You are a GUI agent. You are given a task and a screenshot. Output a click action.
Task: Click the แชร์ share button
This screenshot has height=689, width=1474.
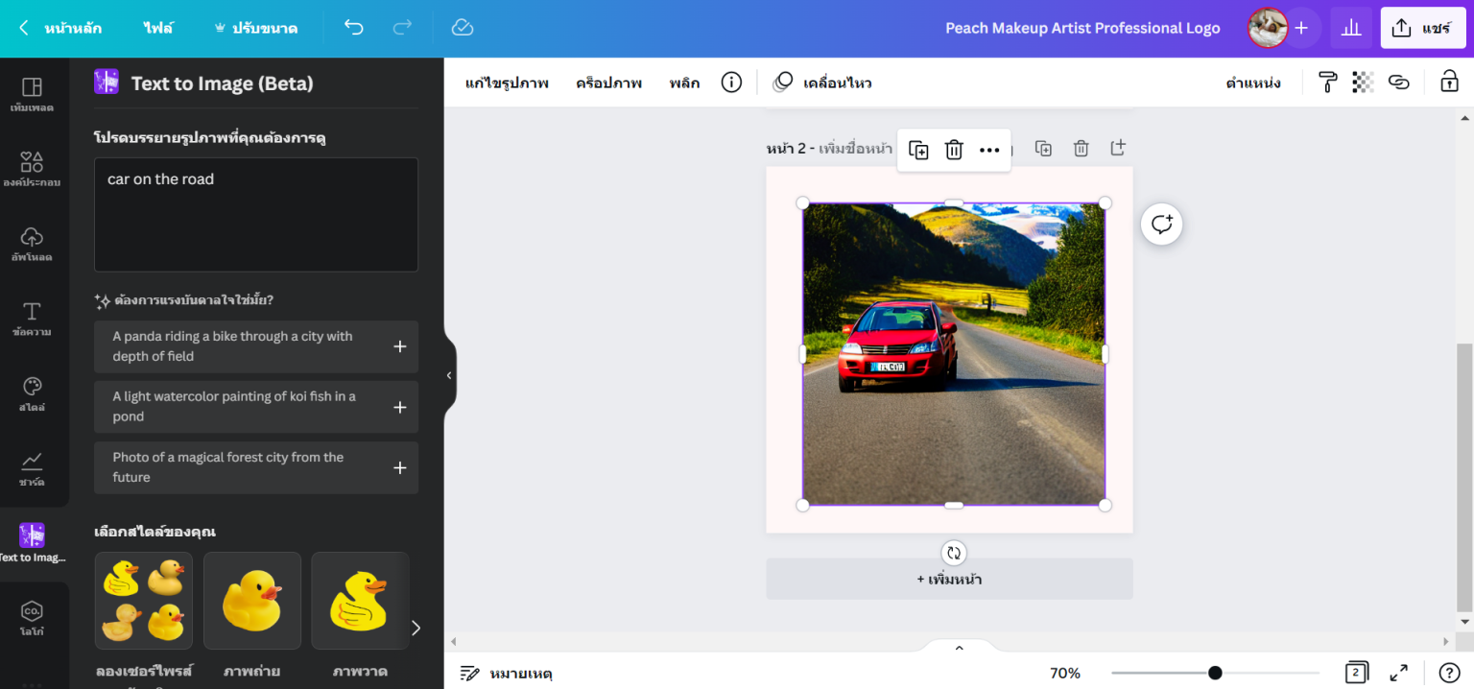tap(1422, 28)
